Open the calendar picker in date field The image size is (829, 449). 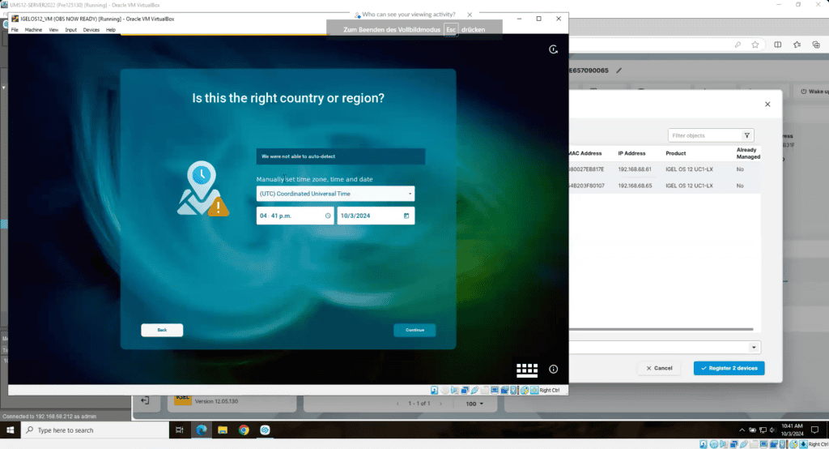406,216
